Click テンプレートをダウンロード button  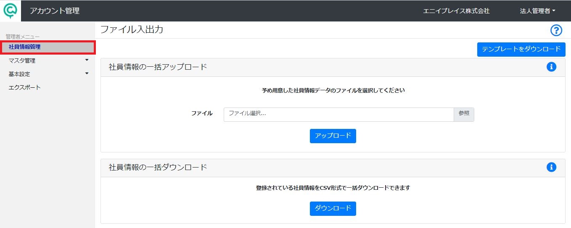coord(521,49)
